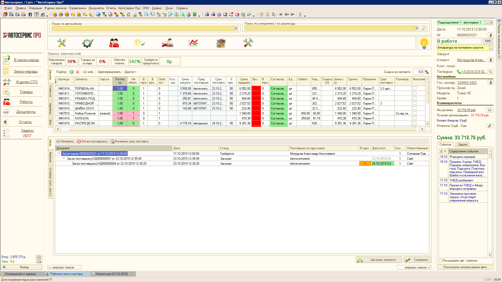Click the SMS button
The height and width of the screenshot is (282, 502).
point(488,41)
